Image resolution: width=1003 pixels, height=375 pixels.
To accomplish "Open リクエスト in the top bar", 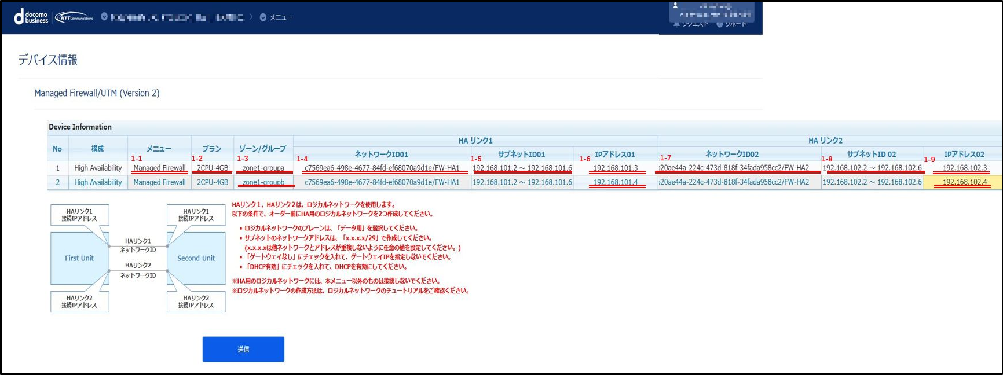I will 691,24.
